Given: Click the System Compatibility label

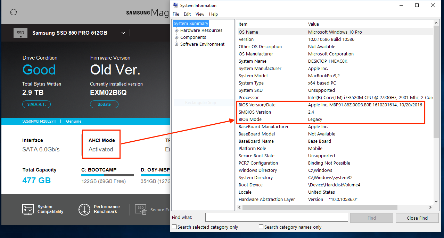Looking at the screenshot, I should click(x=50, y=209).
